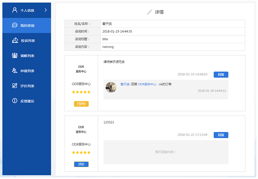
Task: Click the 评价列表 edit icon
Action: [x=14, y=86]
